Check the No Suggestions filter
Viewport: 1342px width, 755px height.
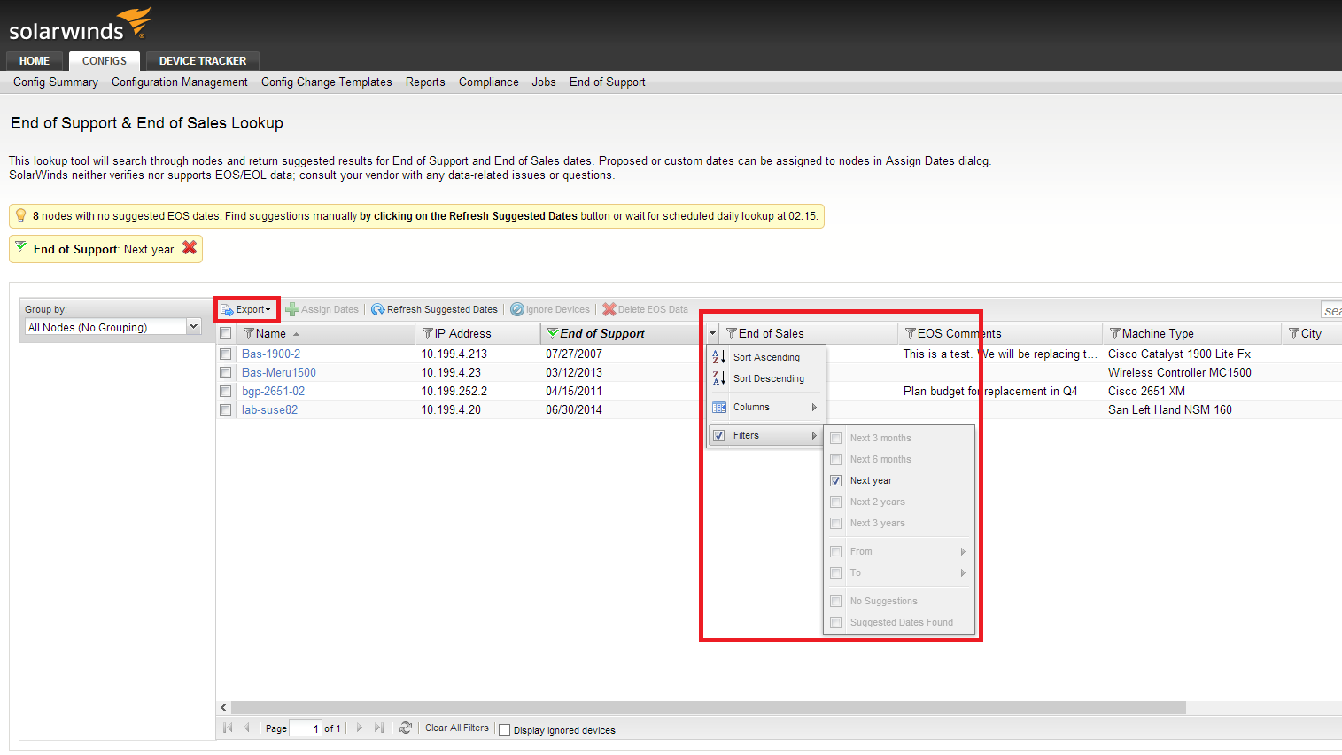pos(835,601)
